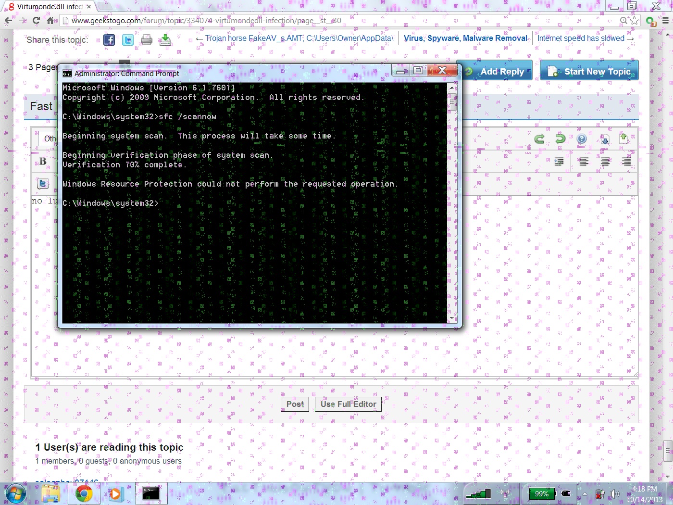Bookmark page with star icon
Image resolution: width=673 pixels, height=505 pixels.
pos(635,21)
